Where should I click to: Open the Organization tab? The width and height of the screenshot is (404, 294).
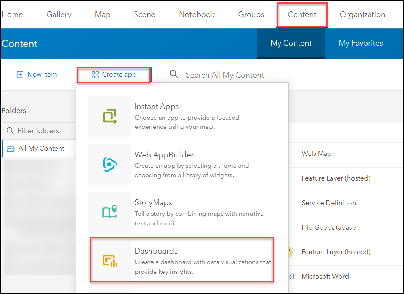pos(362,15)
